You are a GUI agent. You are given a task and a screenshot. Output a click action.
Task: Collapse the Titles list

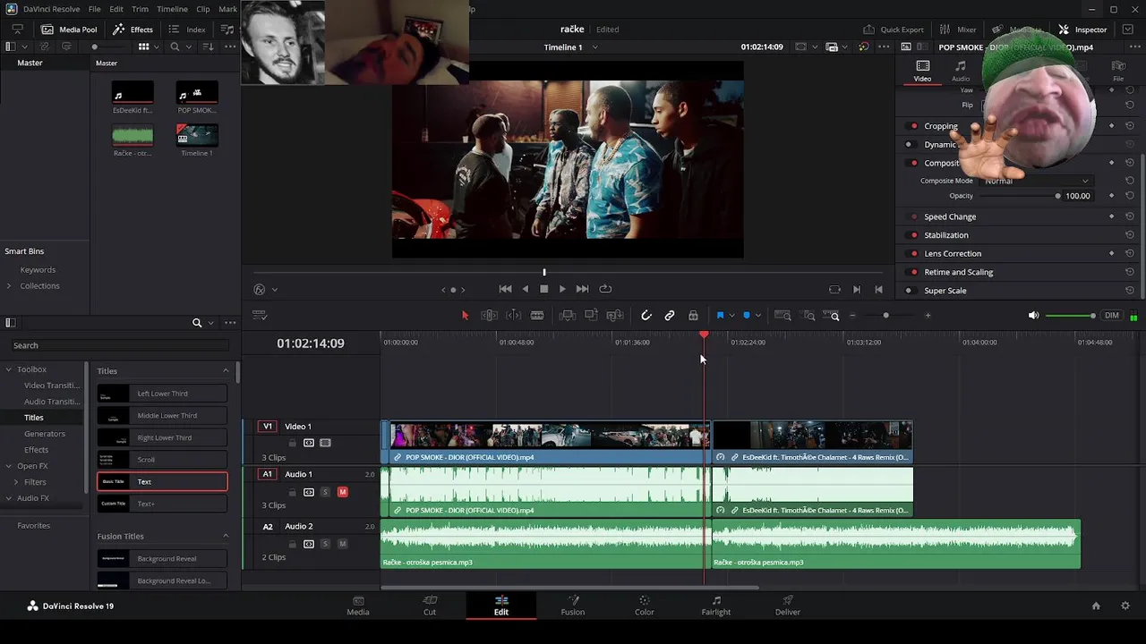point(226,371)
